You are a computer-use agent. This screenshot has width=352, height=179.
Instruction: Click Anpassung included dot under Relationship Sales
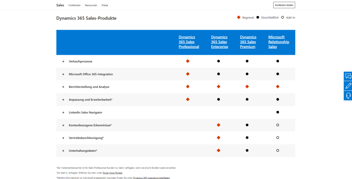(x=278, y=99)
